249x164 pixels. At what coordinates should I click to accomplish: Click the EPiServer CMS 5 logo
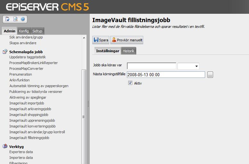[47, 7]
